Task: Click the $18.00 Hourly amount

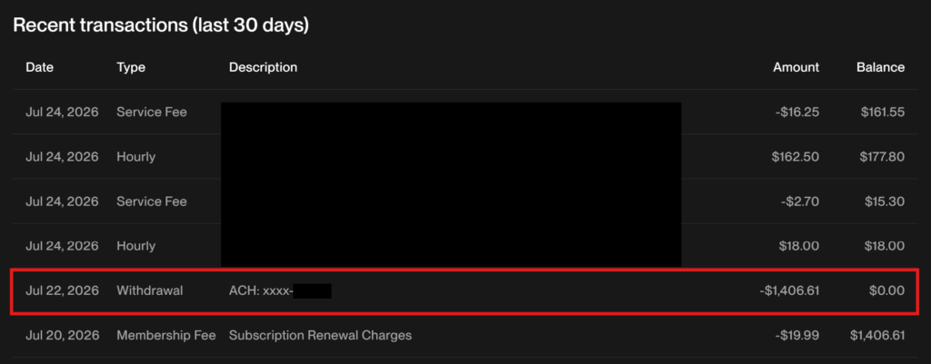Action: pos(799,246)
